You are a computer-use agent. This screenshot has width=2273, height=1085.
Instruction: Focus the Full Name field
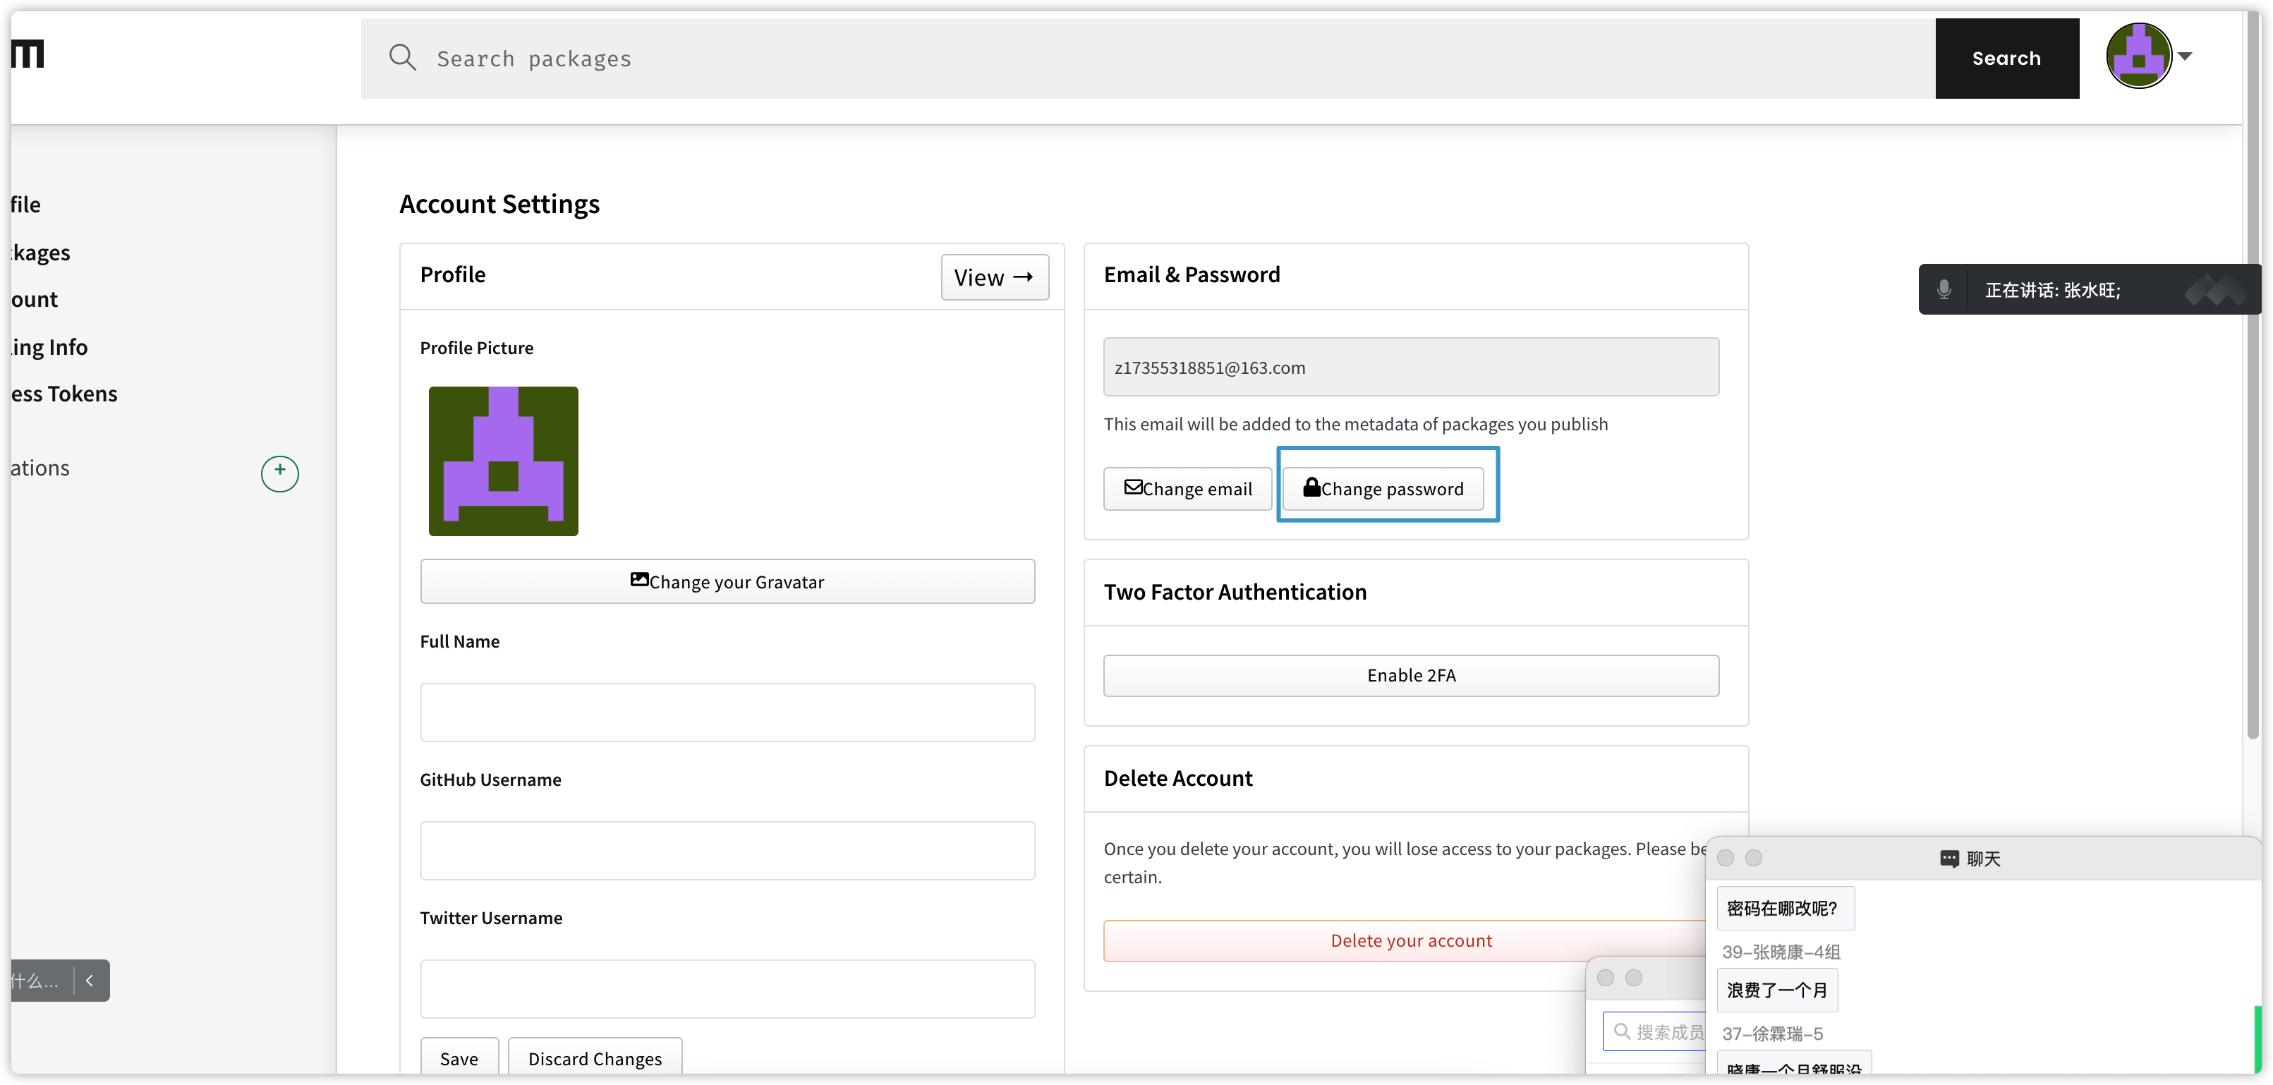727,712
